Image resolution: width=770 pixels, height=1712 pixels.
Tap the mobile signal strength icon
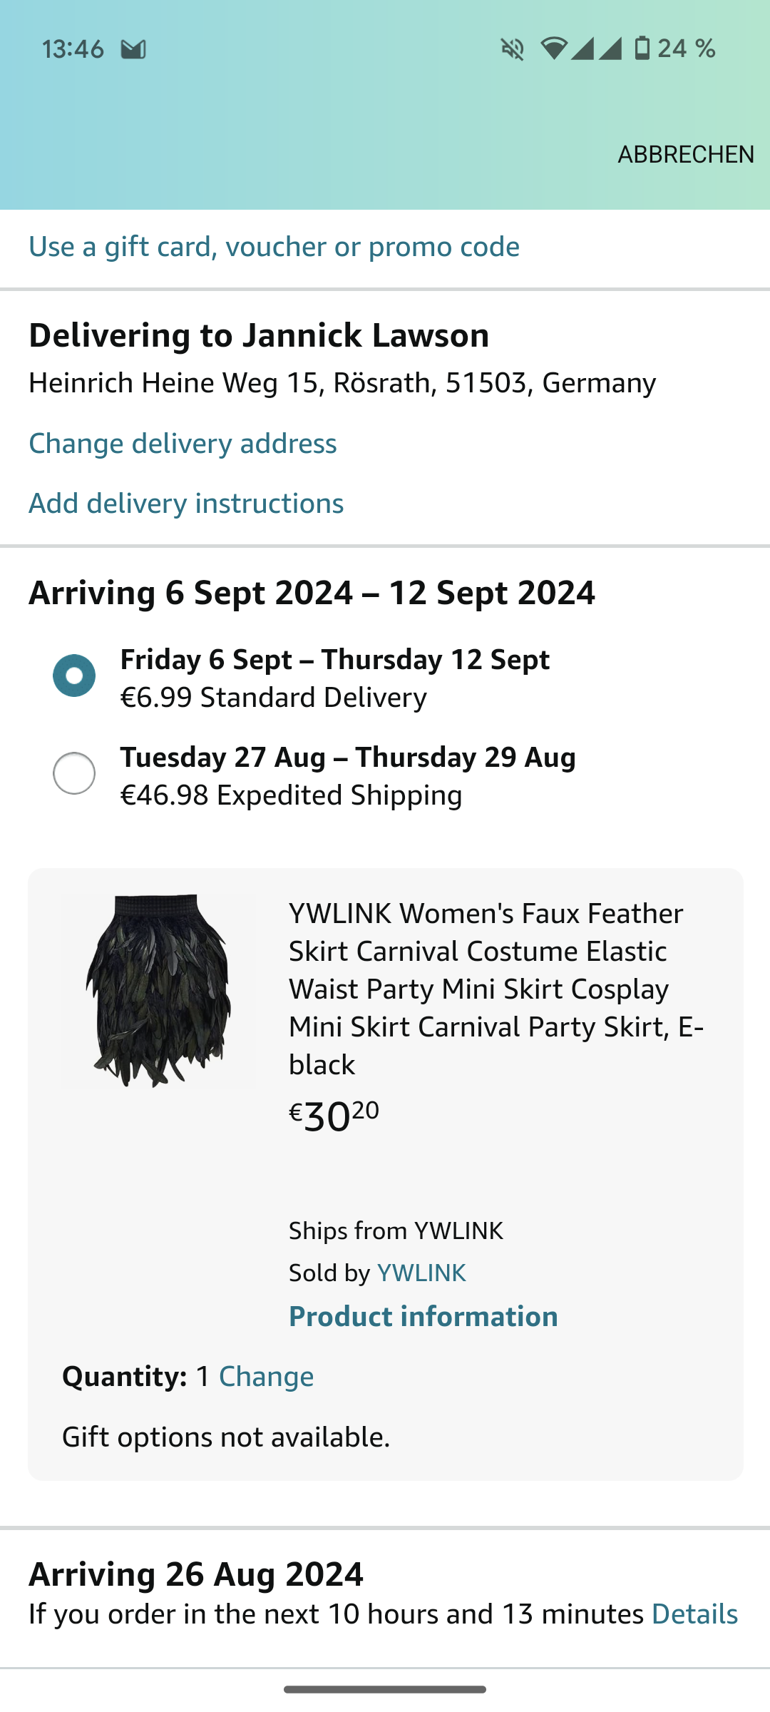(596, 49)
